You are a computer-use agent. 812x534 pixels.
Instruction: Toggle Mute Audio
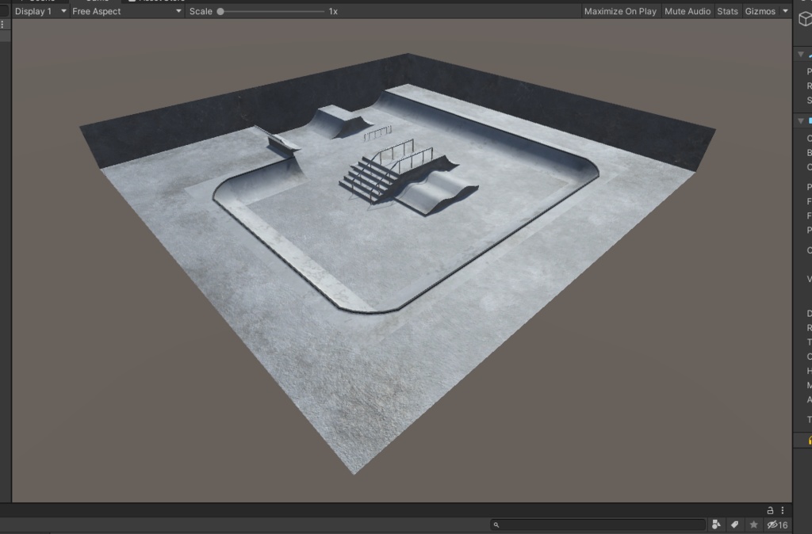click(x=688, y=11)
